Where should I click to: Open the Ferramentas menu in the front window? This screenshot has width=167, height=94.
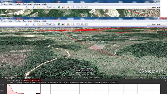coord(27,21)
